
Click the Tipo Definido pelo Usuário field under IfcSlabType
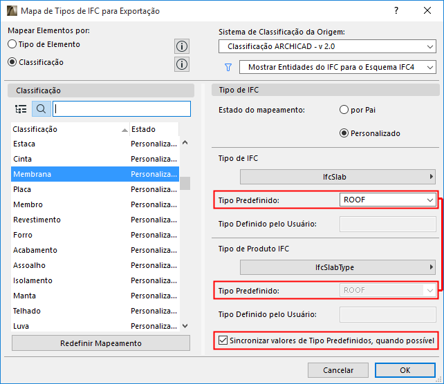(388, 314)
